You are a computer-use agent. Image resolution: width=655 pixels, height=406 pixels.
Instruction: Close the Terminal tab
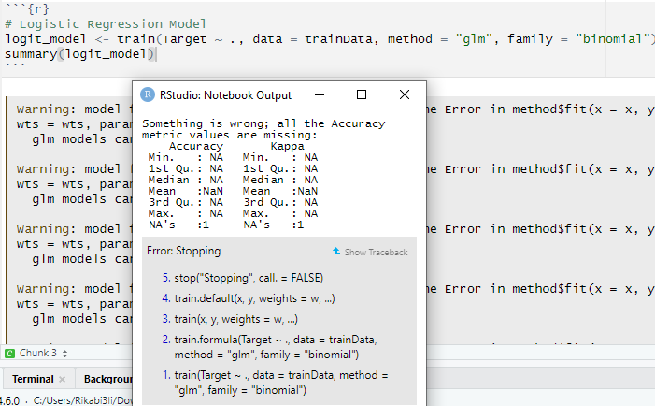[x=63, y=379]
